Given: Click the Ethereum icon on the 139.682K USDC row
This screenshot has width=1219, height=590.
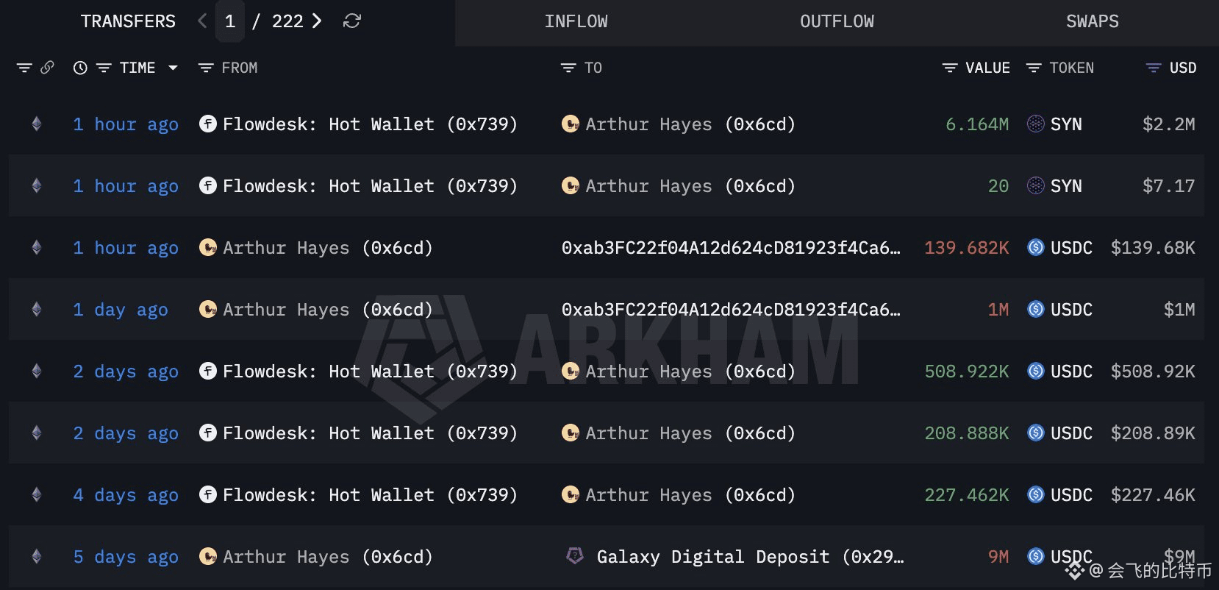Looking at the screenshot, I should (37, 248).
